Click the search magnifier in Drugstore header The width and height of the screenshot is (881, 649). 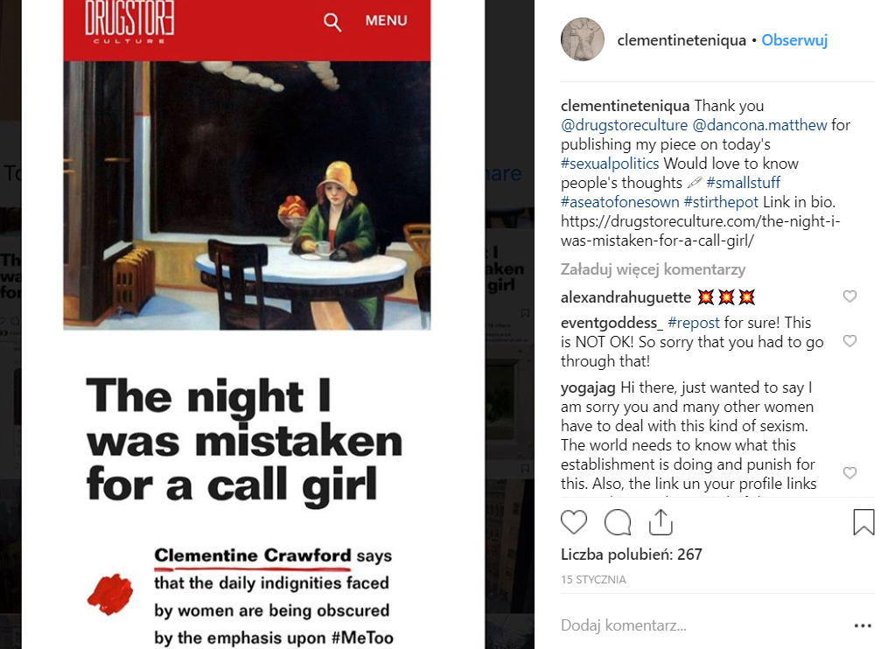(332, 22)
